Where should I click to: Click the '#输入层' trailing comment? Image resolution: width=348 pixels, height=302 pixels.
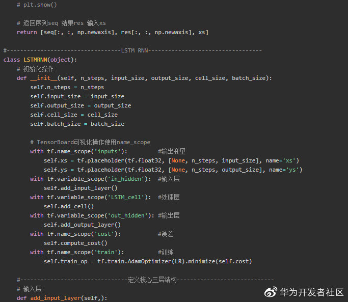169,179
